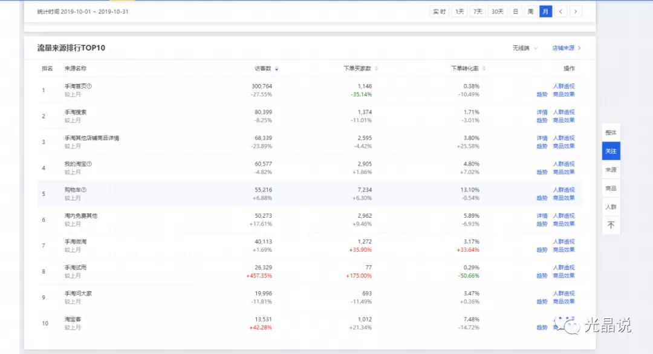Select the 7天 time range option
This screenshot has height=354, width=653.
478,11
